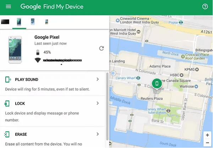The width and height of the screenshot is (213, 148).
Task: Click the 'North Dock' map label
Action: pyautogui.click(x=170, y=53)
